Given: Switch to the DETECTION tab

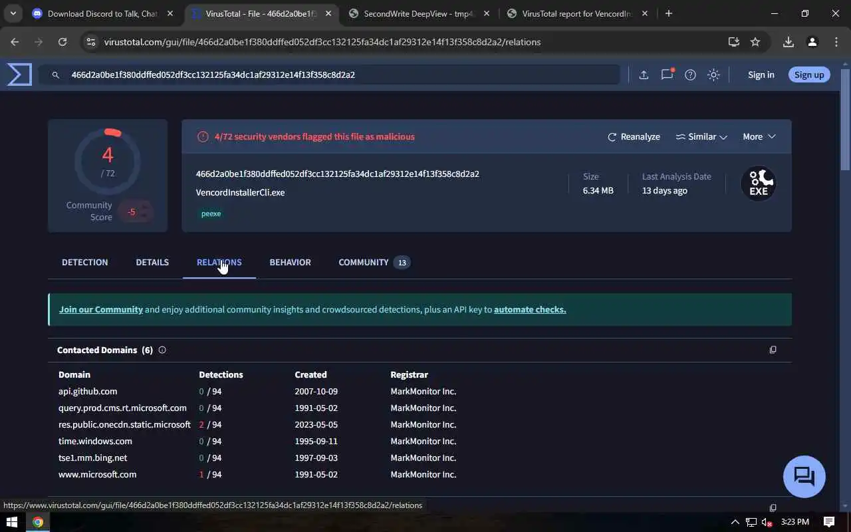Looking at the screenshot, I should click(x=84, y=262).
